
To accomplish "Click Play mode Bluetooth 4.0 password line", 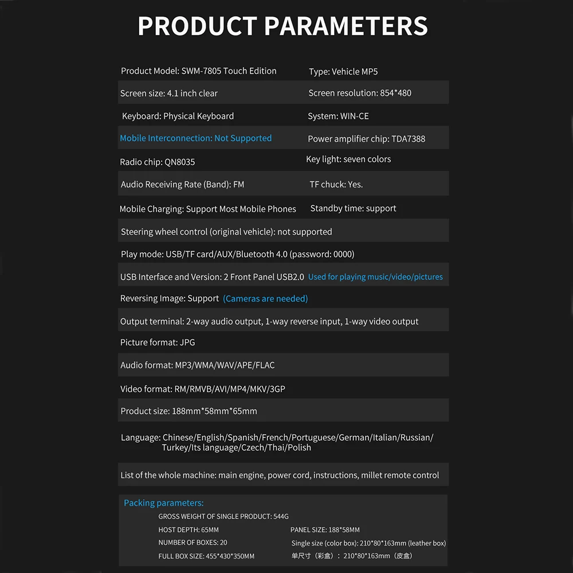I will 238,254.
